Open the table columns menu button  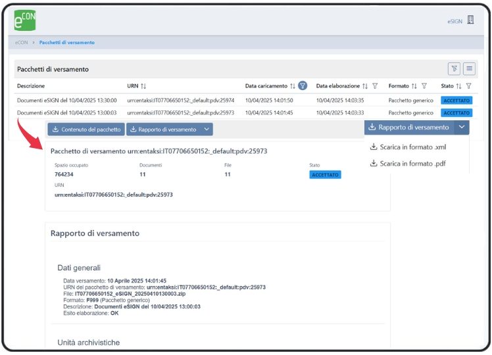tap(469, 68)
